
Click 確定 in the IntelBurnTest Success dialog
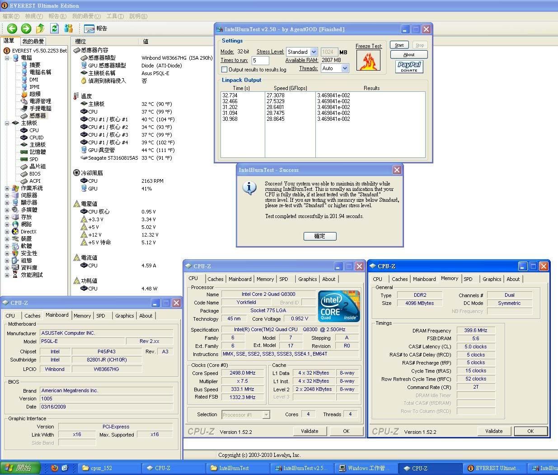[320, 236]
